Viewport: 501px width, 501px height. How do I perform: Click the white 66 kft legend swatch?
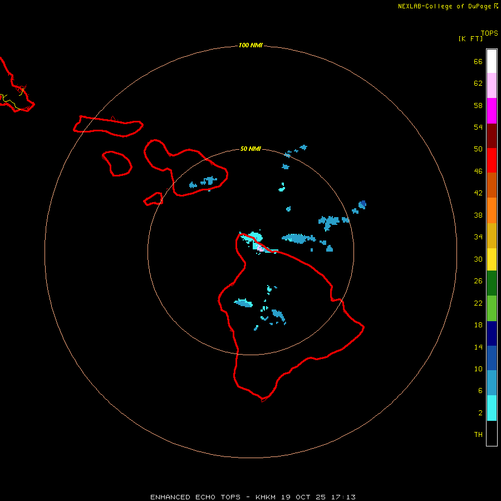(492, 61)
